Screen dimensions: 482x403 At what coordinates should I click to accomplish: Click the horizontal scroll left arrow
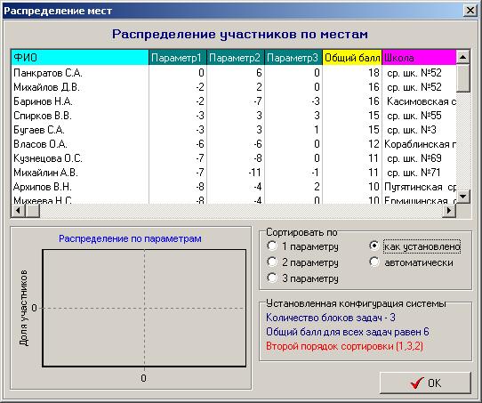18,211
